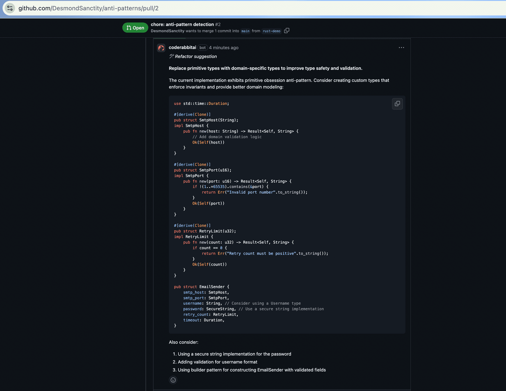Open the comment options ellipsis menu

pos(401,47)
